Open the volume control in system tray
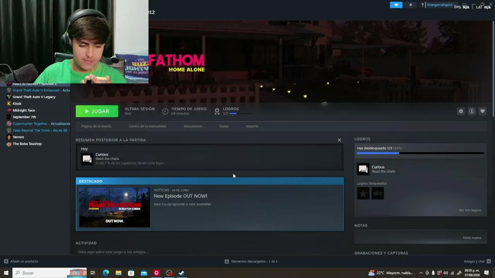The width and height of the screenshot is (495, 278). (x=445, y=273)
